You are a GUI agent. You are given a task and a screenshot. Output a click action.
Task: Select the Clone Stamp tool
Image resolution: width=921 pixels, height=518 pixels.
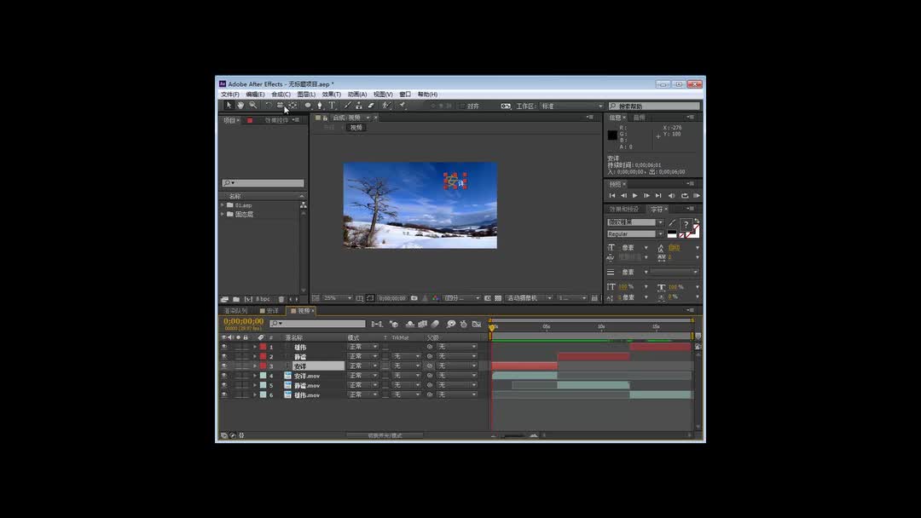(x=359, y=106)
